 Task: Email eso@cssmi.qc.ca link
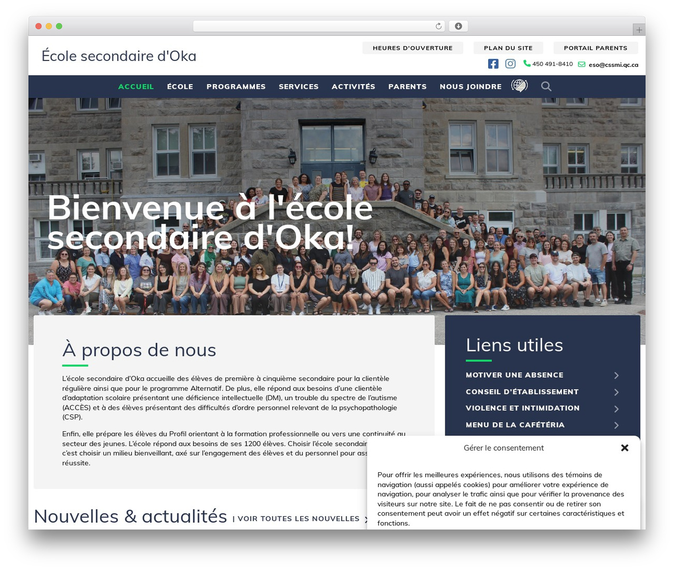(613, 65)
